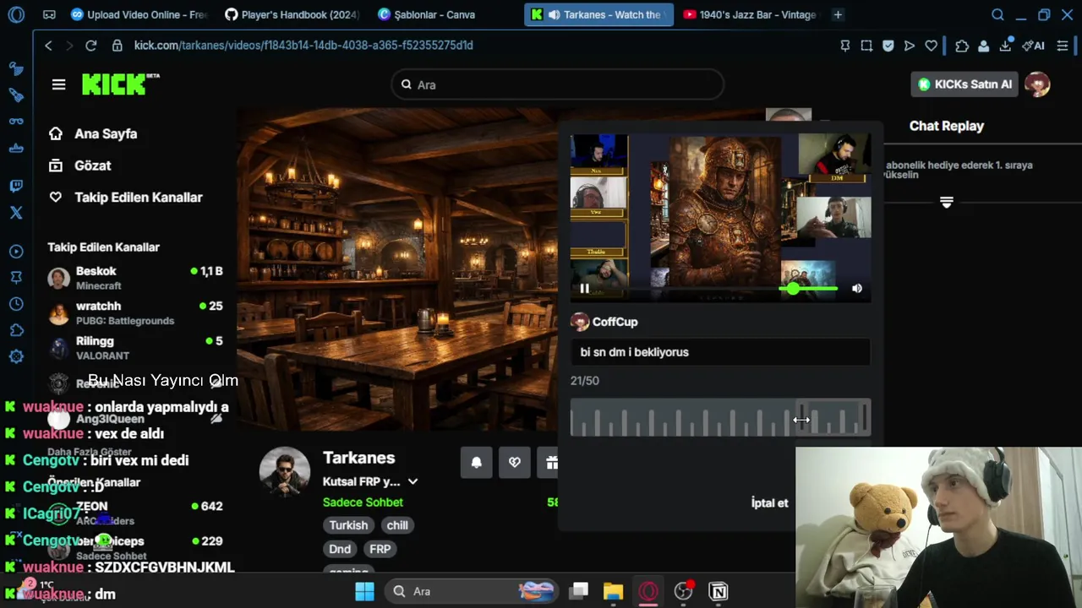The image size is (1082, 608).
Task: Select the chill tag
Action: click(x=397, y=525)
